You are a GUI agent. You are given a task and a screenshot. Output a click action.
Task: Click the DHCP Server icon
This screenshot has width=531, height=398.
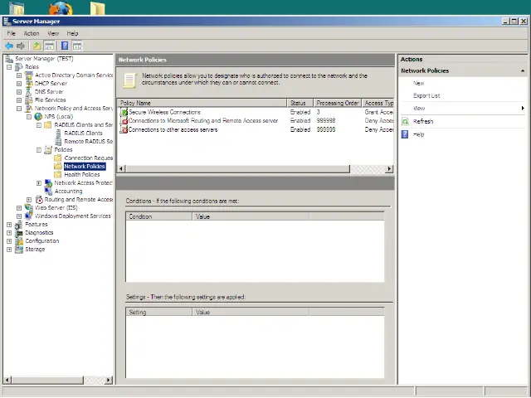(29, 83)
